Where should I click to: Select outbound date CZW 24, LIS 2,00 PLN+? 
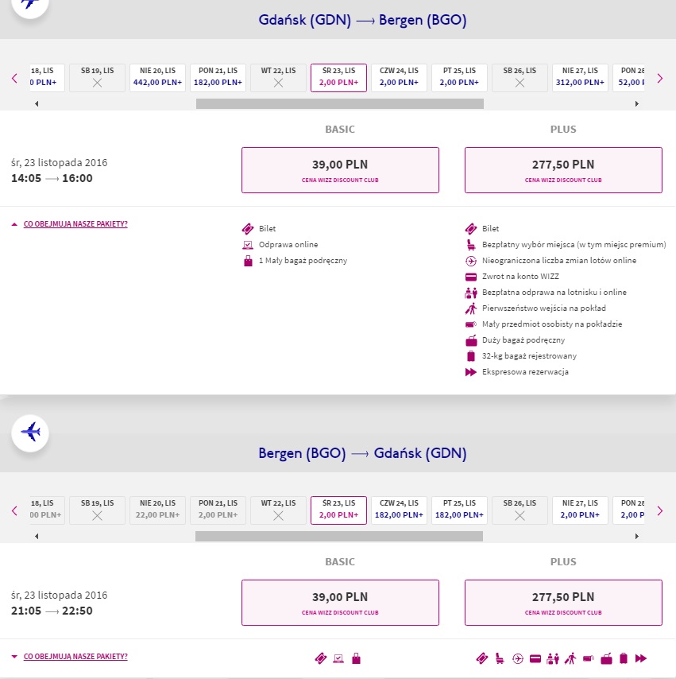coord(399,78)
